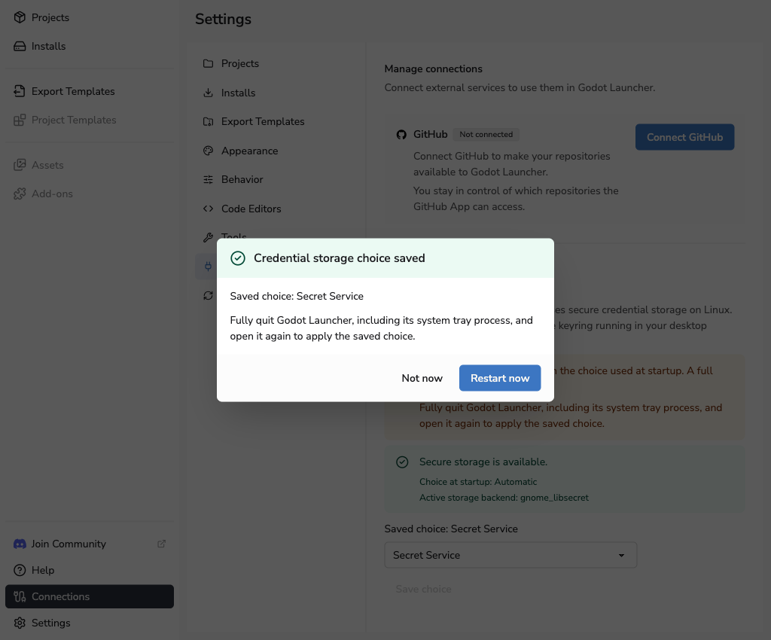
Task: Click the GitHub logo icon
Action: click(401, 135)
